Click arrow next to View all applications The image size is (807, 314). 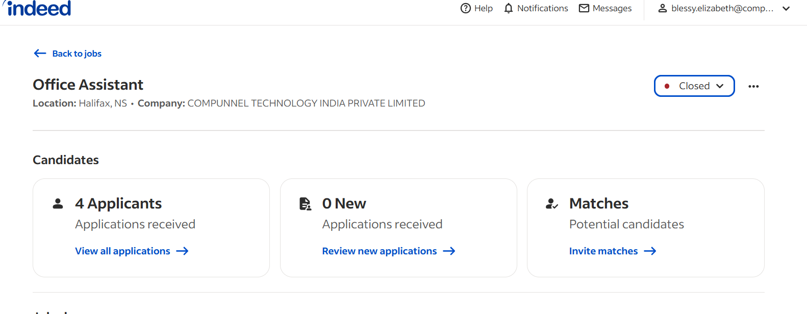[x=183, y=251]
